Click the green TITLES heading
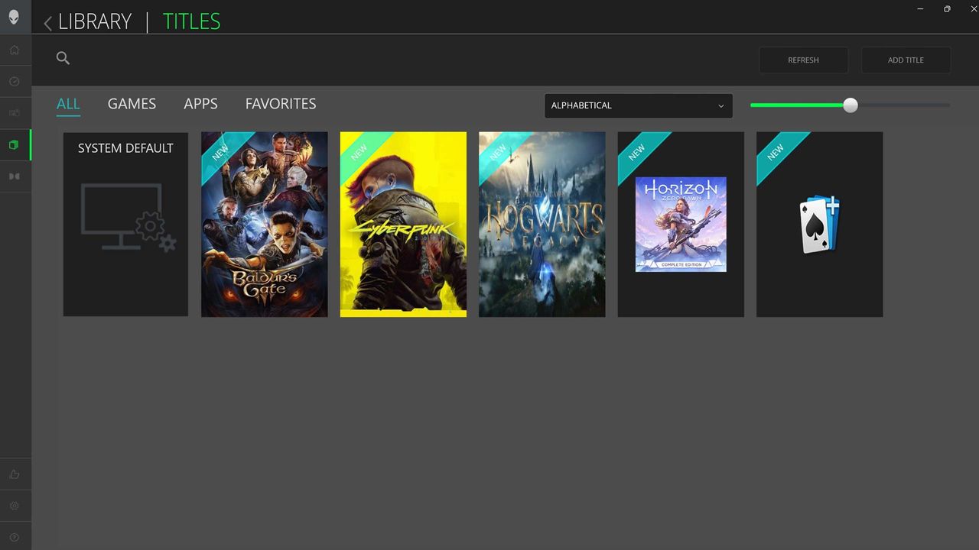The image size is (979, 550). [x=191, y=21]
